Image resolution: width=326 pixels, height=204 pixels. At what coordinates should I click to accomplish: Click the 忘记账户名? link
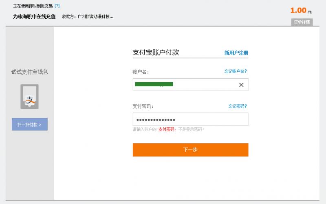[x=236, y=71]
